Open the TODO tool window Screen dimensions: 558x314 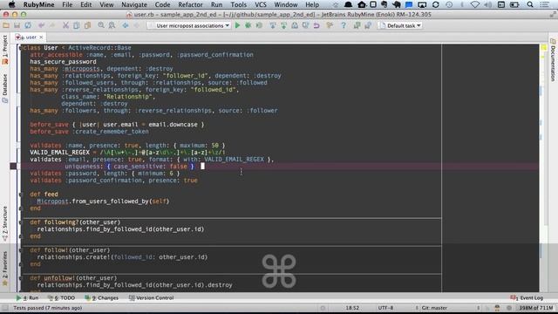tap(62, 297)
